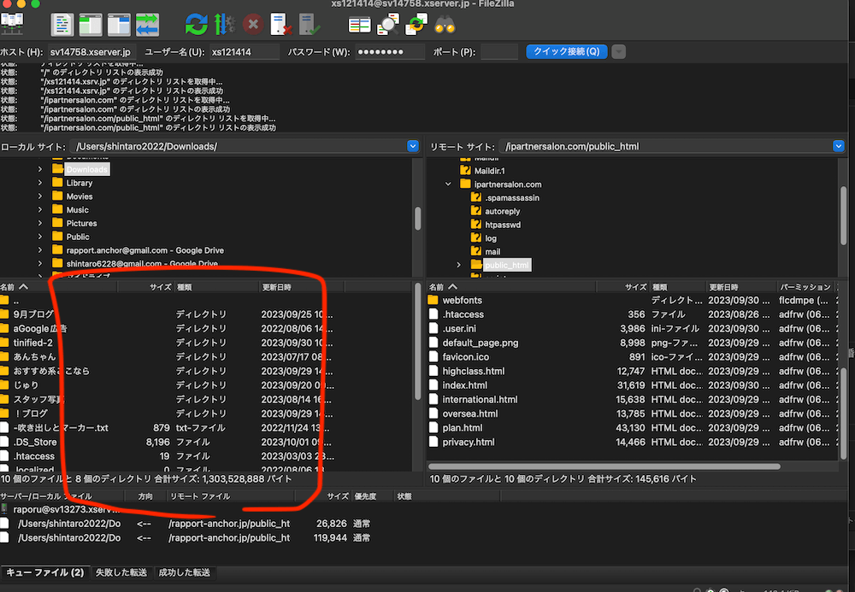Viewport: 855px width, 592px height.
Task: Open the quick connect history dropdown arrow
Action: click(x=618, y=52)
